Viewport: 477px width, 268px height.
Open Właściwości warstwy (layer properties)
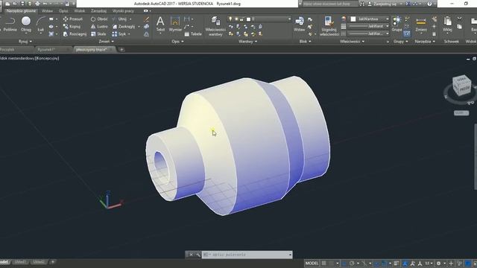pyautogui.click(x=215, y=26)
